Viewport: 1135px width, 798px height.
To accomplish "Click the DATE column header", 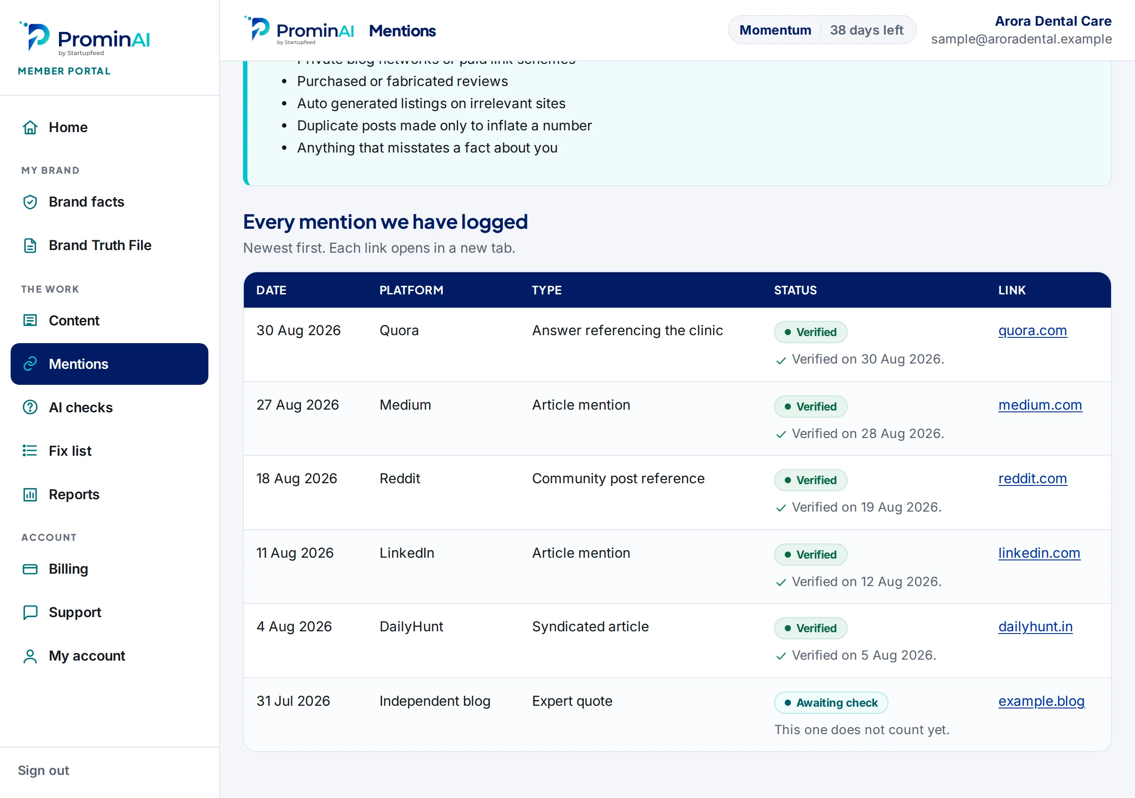I will pos(271,290).
